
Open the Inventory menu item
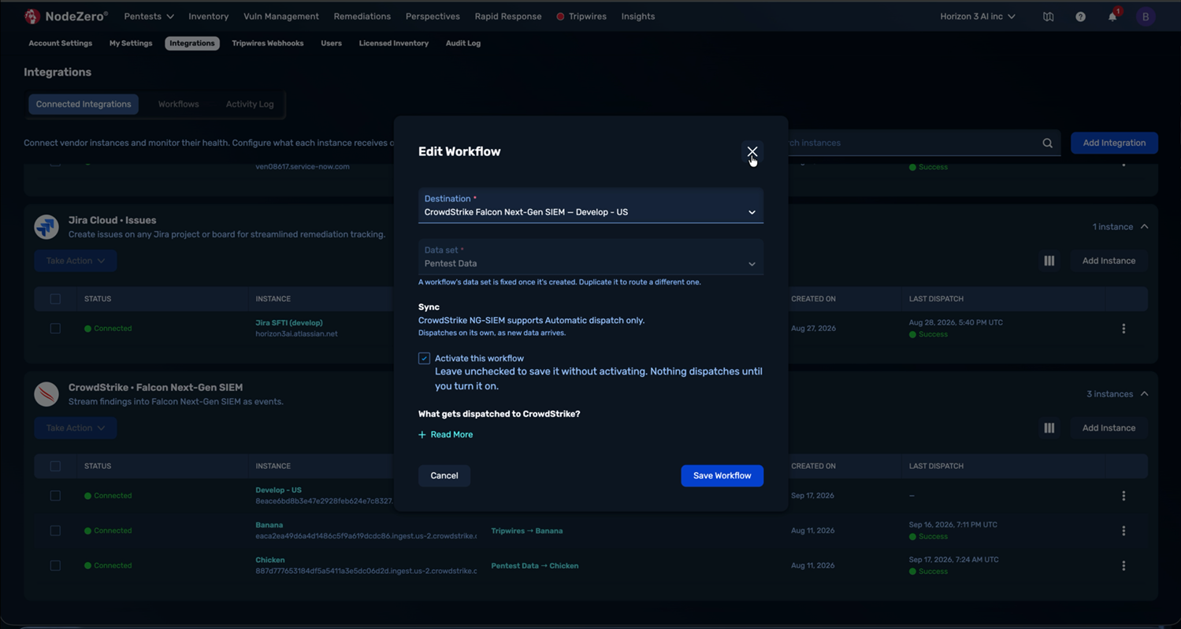click(x=208, y=16)
